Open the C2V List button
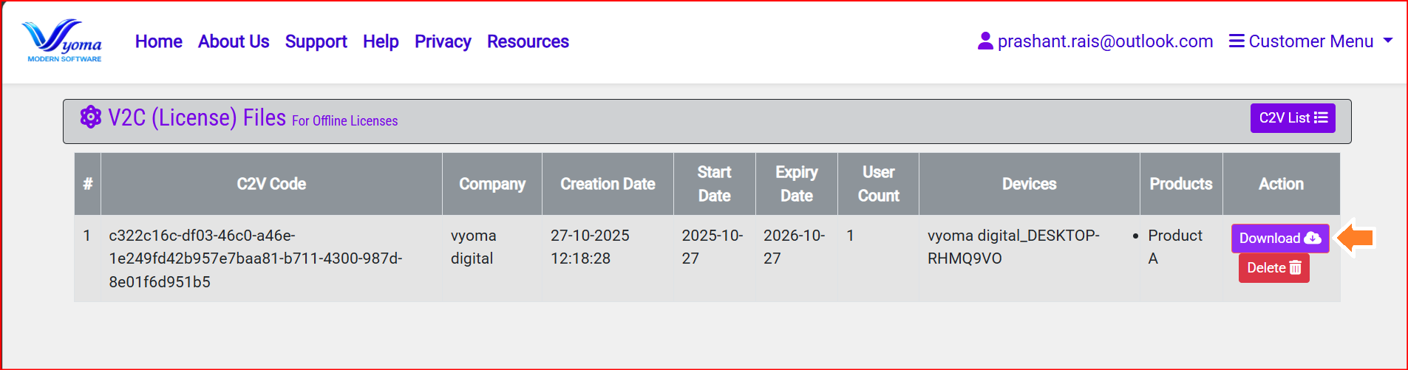 (x=1293, y=118)
